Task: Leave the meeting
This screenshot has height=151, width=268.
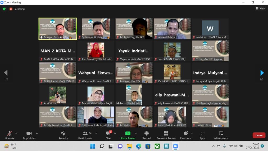Action: [x=259, y=135]
